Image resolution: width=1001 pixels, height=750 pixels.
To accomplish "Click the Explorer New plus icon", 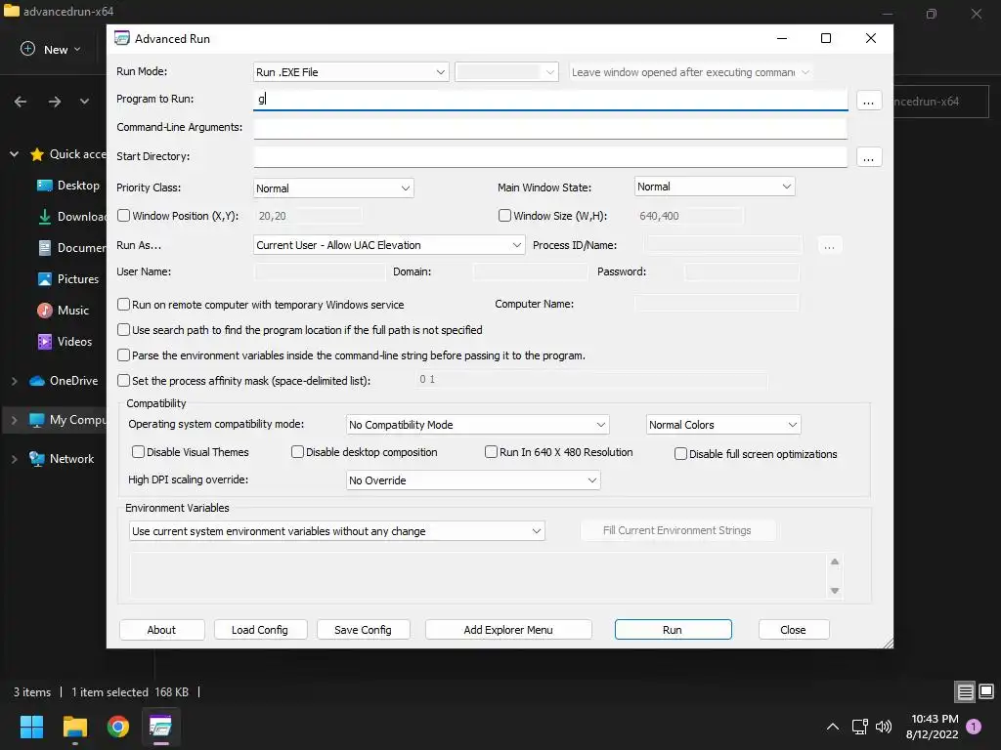I will 27,49.
